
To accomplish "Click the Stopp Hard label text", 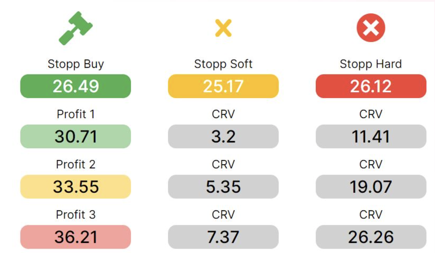I will point(371,64).
